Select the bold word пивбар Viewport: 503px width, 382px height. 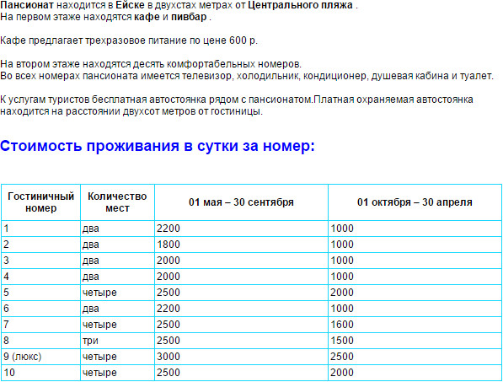189,17
